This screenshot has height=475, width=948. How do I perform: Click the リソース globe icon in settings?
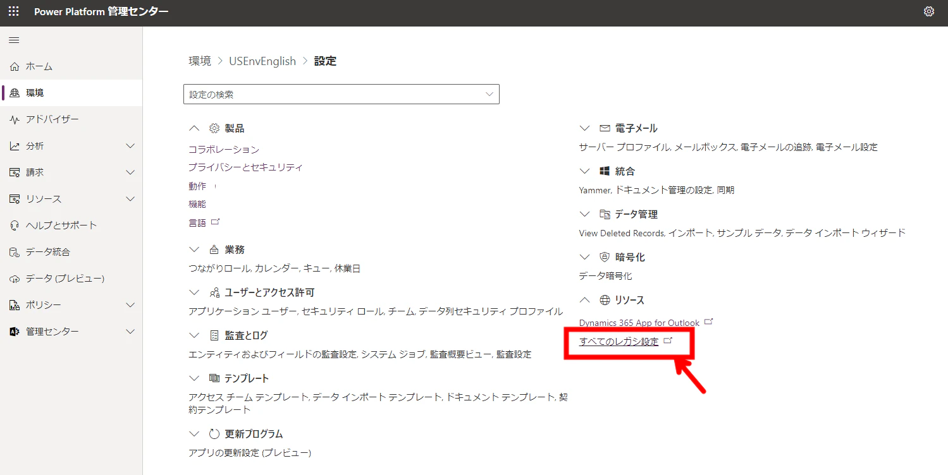[x=605, y=300]
